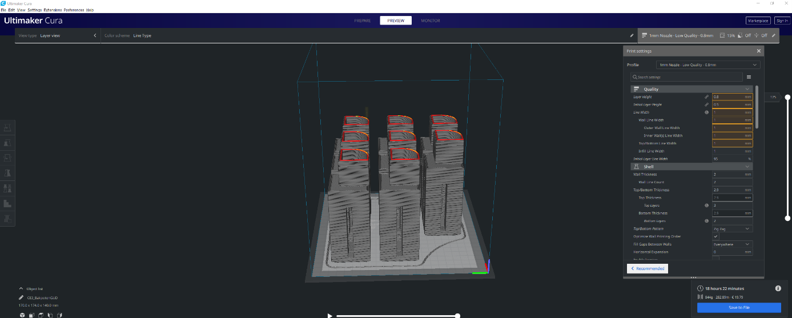Select the front view cube icon
Image resolution: width=792 pixels, height=318 pixels.
click(x=32, y=315)
